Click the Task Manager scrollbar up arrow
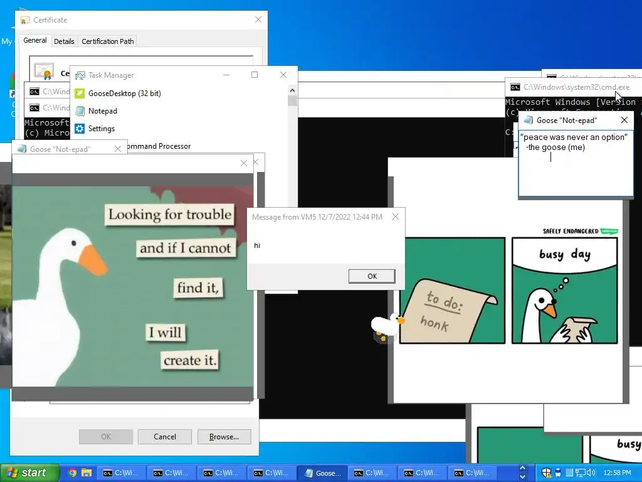The width and height of the screenshot is (642, 482). click(292, 90)
